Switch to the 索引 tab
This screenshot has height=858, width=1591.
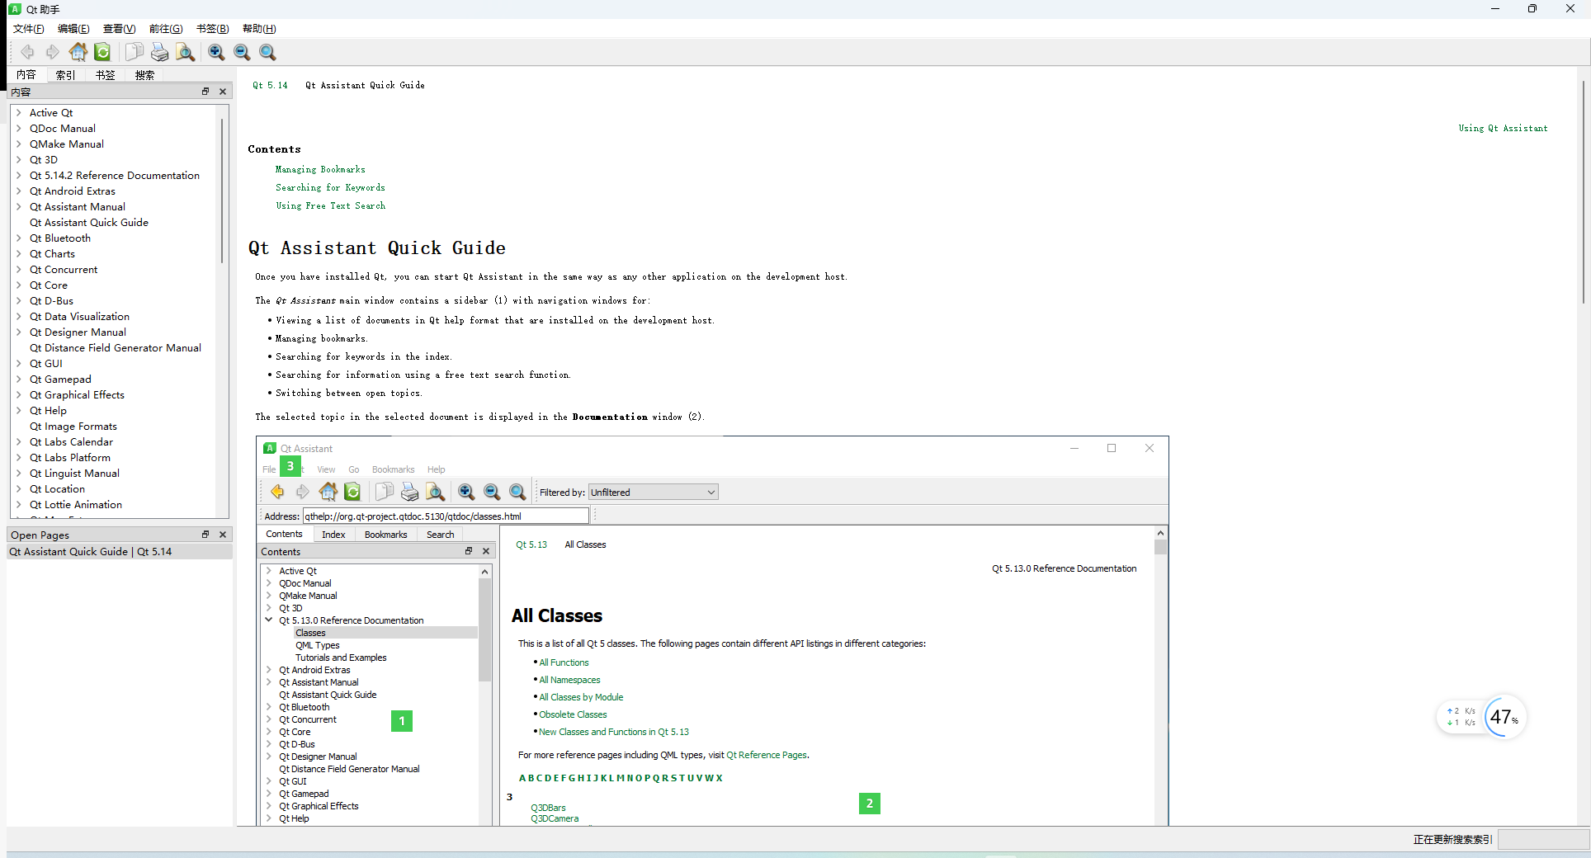65,75
